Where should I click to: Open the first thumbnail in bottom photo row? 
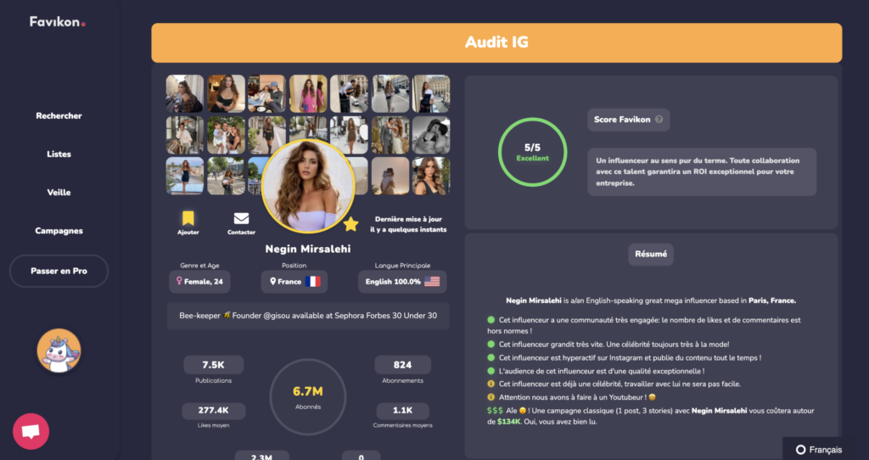pos(184,176)
